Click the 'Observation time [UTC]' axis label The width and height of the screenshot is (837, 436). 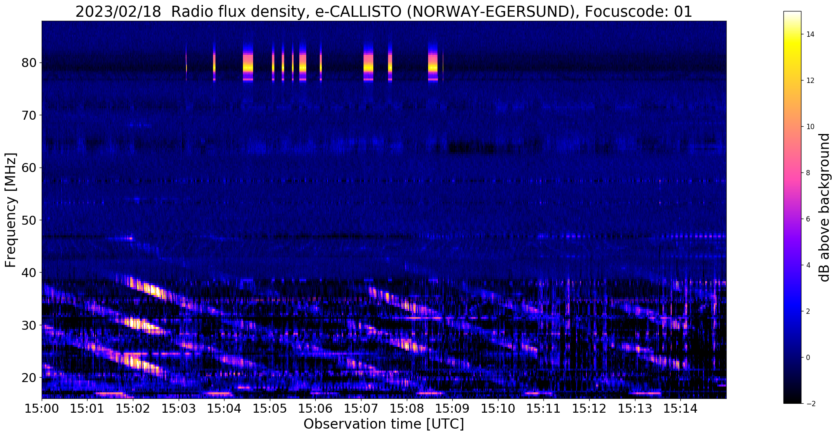click(384, 424)
